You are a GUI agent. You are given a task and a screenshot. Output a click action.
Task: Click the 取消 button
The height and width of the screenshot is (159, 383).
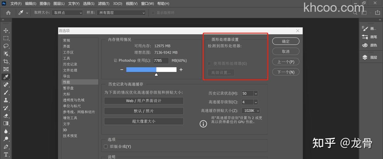286,51
